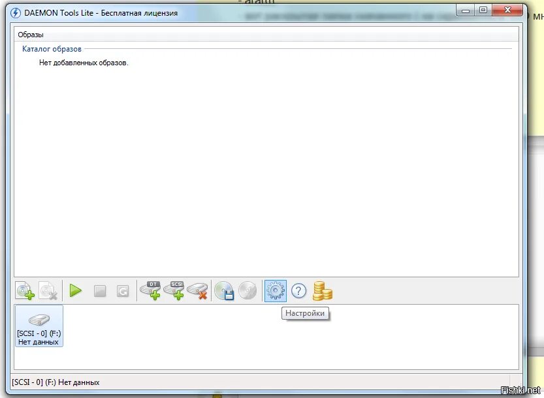Click the grayed Burn disc icon
This screenshot has width=544, height=398.
(x=248, y=290)
